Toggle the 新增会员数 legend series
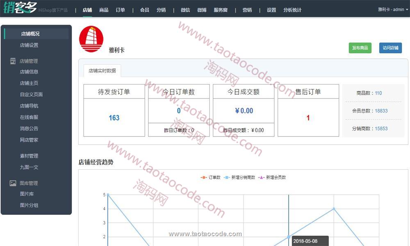The image size is (410, 246). click(272, 178)
